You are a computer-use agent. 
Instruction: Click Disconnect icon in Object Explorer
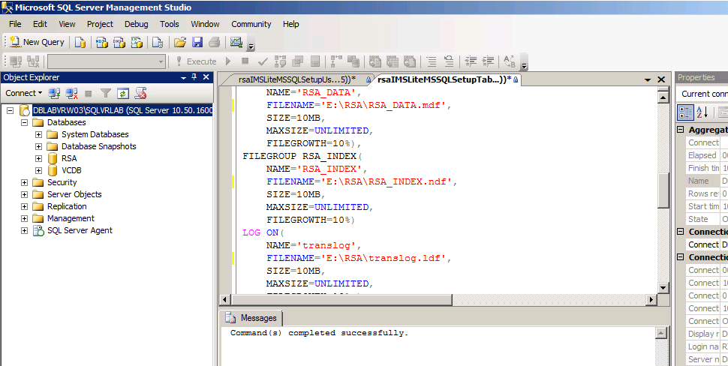coord(71,93)
